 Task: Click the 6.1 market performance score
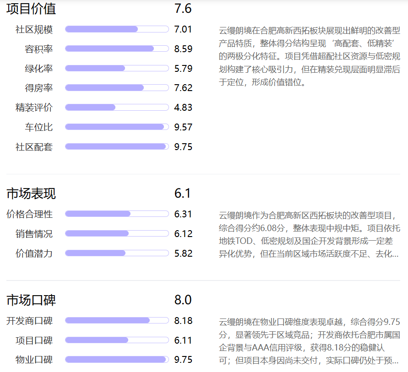pyautogui.click(x=182, y=194)
